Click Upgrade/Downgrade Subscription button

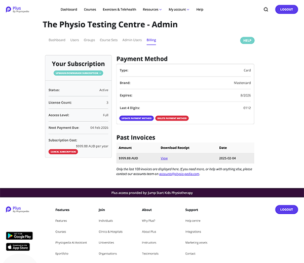(79, 73)
